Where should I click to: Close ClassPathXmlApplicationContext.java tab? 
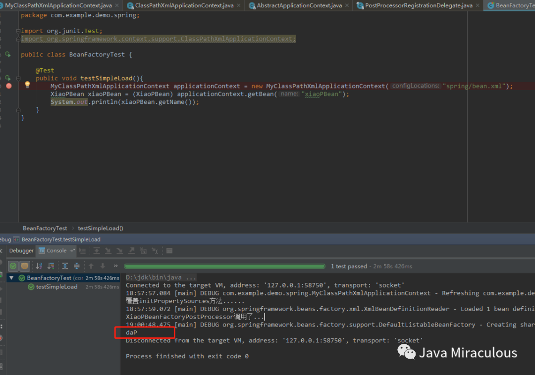tap(238, 5)
